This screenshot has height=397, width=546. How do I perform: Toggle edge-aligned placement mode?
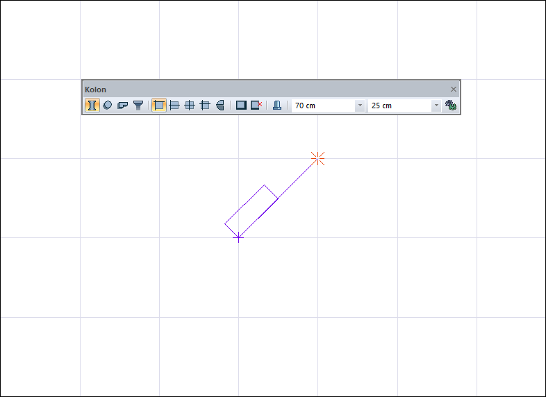[x=174, y=105]
